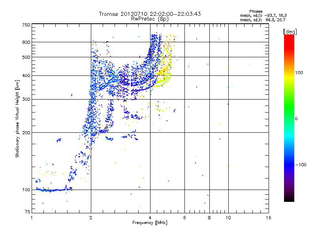Click the 'Frequency [MHz]' axis title
Image resolution: width=316 pixels, height=237 pixels.
pyautogui.click(x=150, y=223)
